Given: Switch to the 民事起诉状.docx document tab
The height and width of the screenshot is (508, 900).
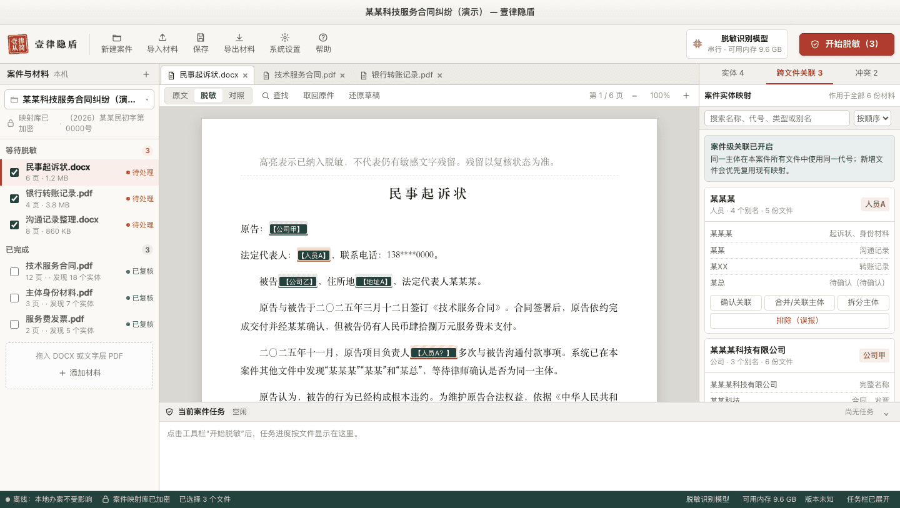Looking at the screenshot, I should click(x=209, y=75).
